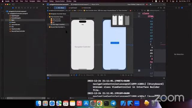Open the file inspector icon
Image resolution: width=192 pixels, height=108 pixels.
click(176, 8)
